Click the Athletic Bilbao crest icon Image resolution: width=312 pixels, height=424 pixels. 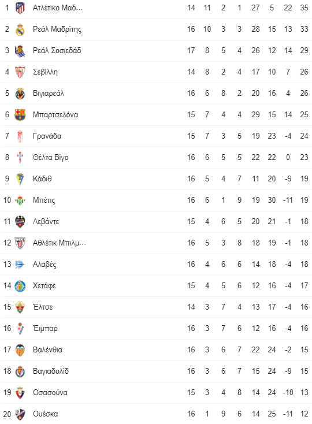pyautogui.click(x=20, y=243)
